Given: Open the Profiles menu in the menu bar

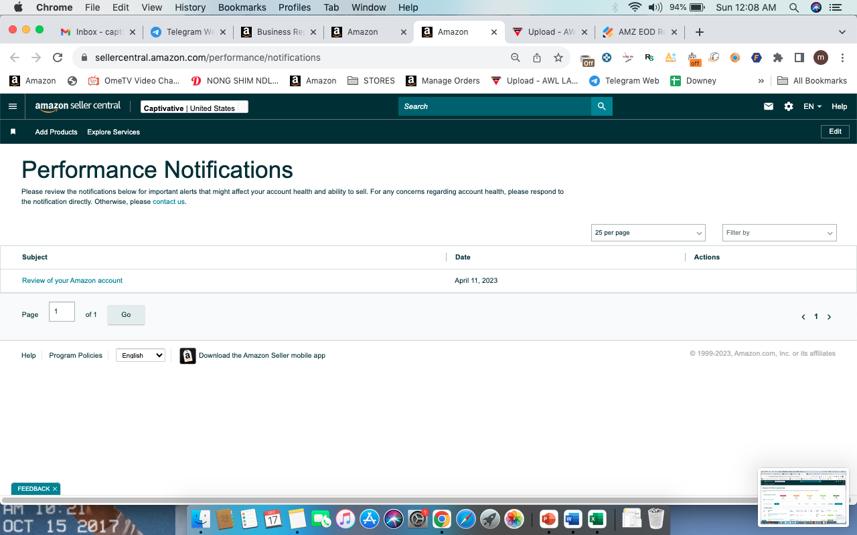Looking at the screenshot, I should coord(295,7).
